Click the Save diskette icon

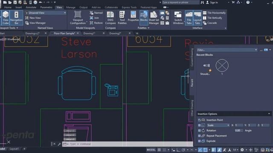15,2
